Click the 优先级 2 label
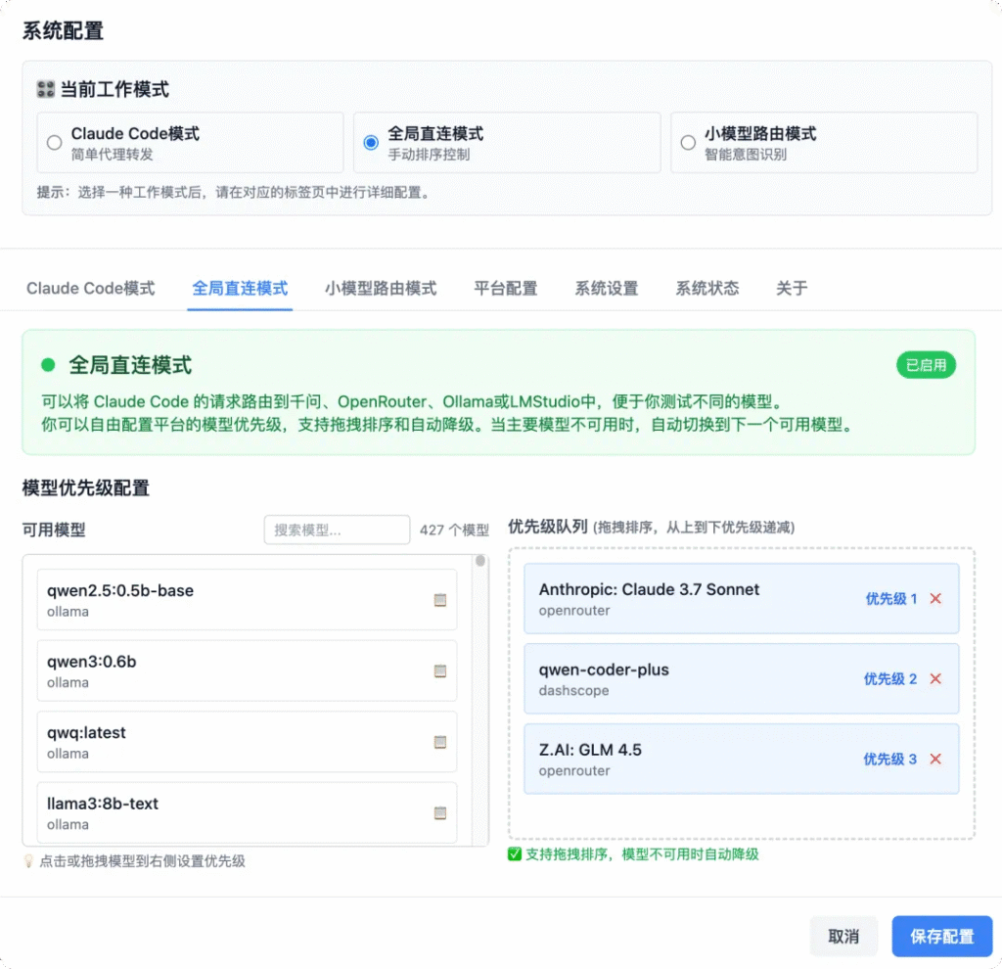 (x=890, y=679)
